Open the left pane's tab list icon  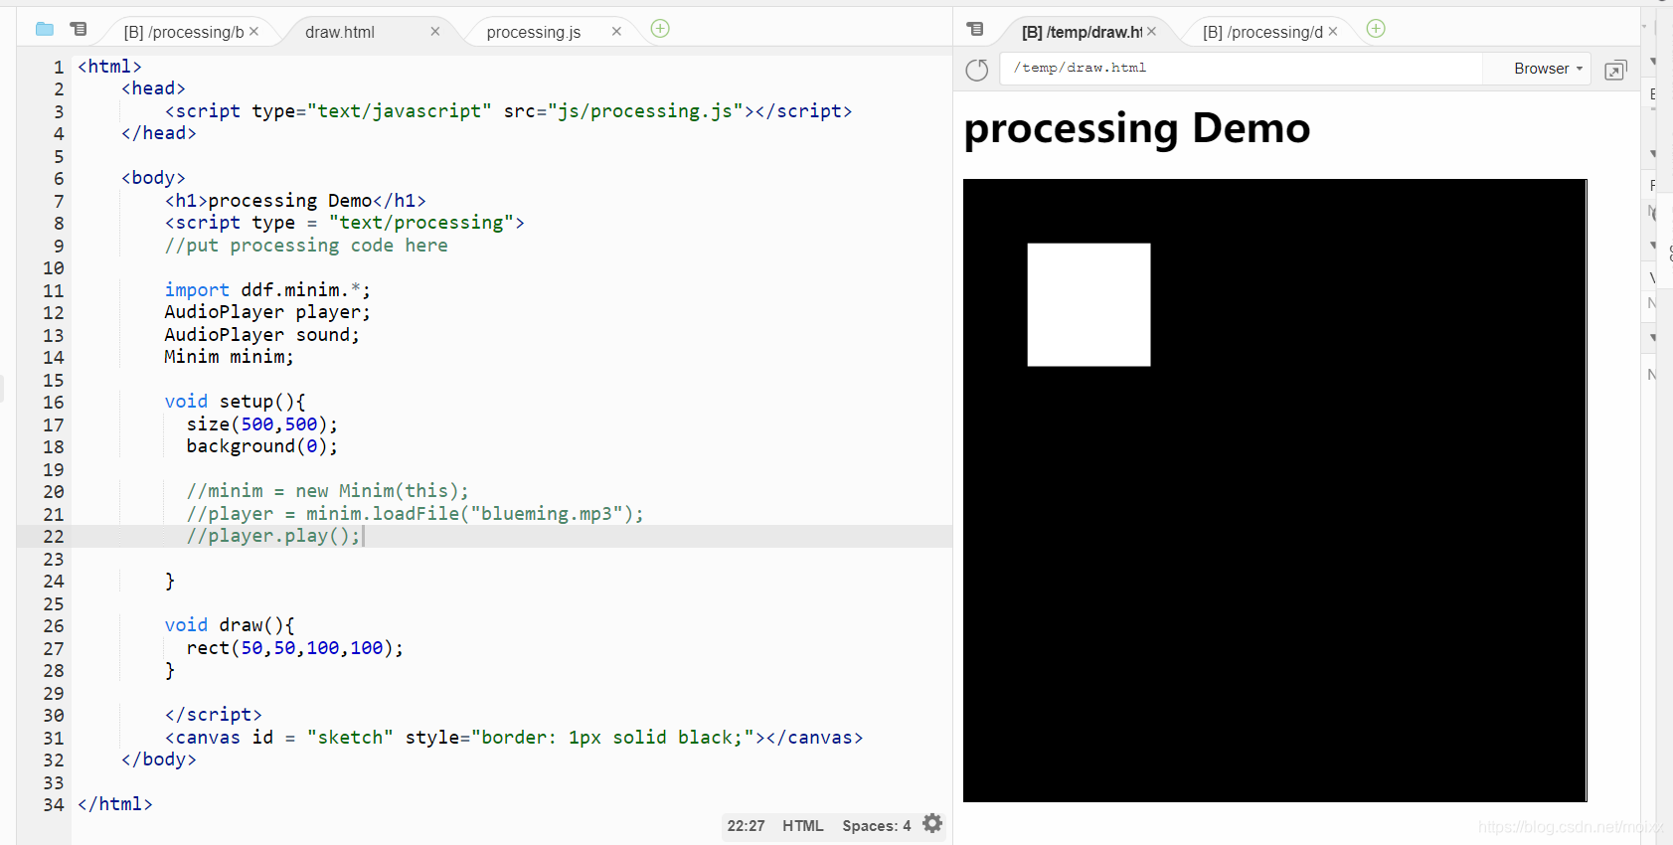tap(79, 30)
